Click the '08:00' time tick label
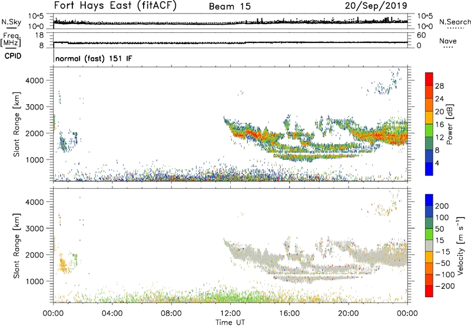The width and height of the screenshot is (471, 326). click(x=171, y=314)
